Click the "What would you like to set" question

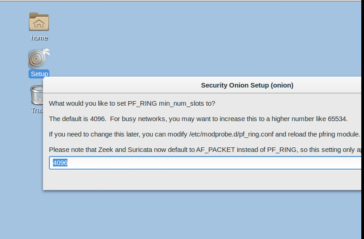pyautogui.click(x=132, y=103)
